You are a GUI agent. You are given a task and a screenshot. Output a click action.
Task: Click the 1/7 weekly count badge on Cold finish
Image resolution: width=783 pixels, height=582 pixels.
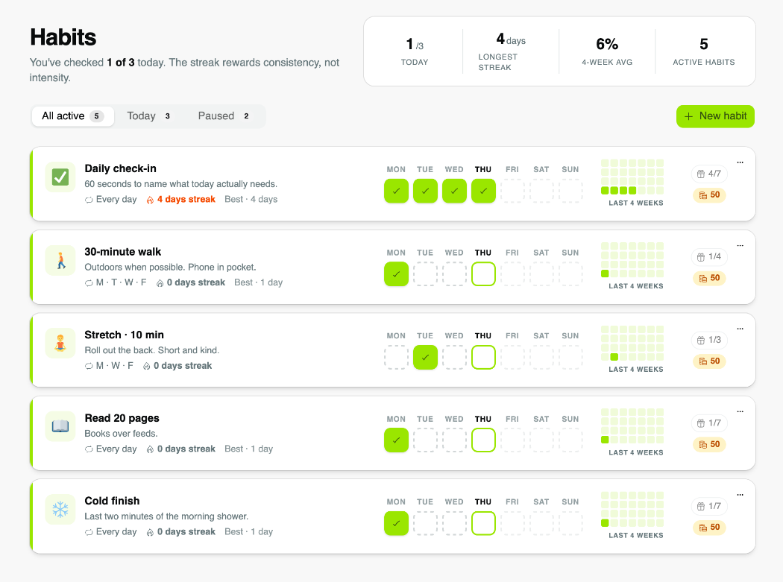tap(709, 506)
